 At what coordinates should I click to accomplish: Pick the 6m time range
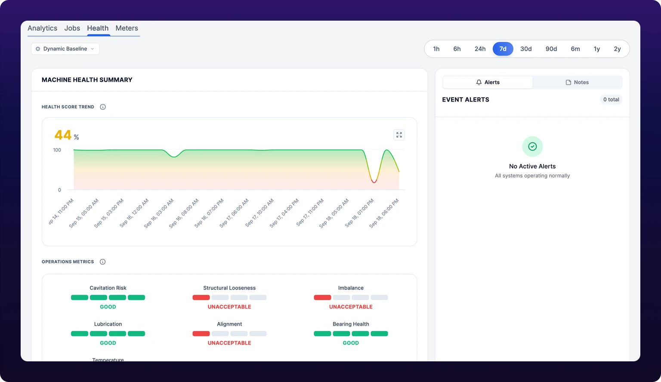point(575,49)
